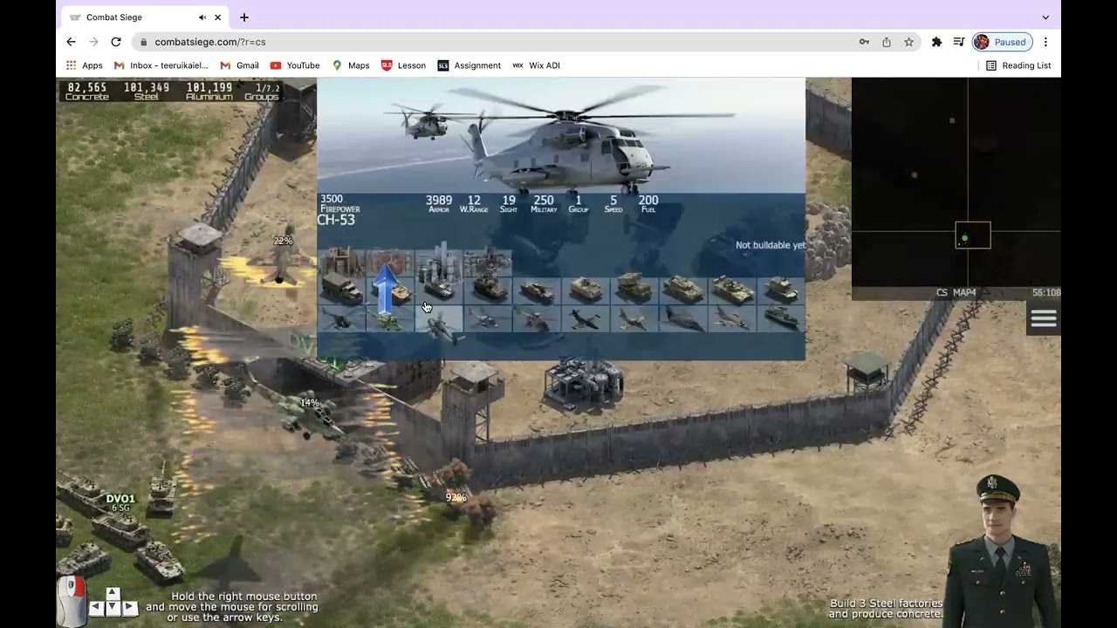The height and width of the screenshot is (628, 1117).
Task: Select the last vehicle in the vehicle row
Action: click(781, 290)
